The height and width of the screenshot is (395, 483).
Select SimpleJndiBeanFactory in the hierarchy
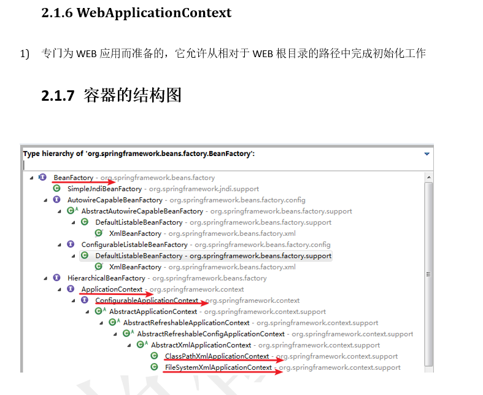(x=163, y=189)
